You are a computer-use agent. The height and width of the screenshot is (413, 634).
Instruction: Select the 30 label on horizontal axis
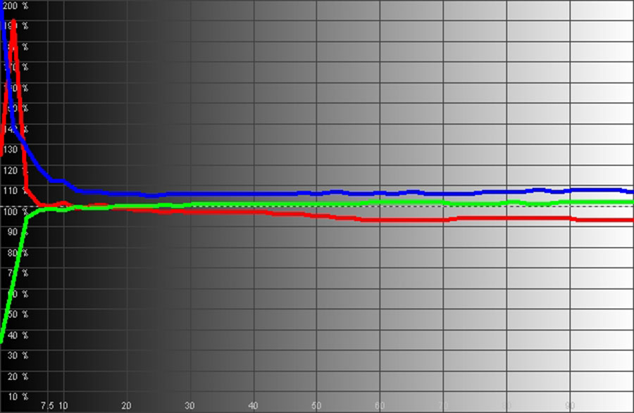point(190,406)
